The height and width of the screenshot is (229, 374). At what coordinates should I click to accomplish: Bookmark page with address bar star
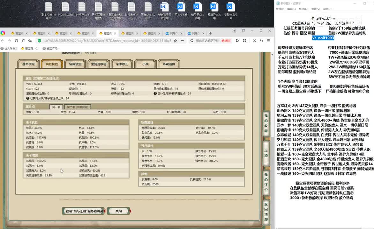175,41
